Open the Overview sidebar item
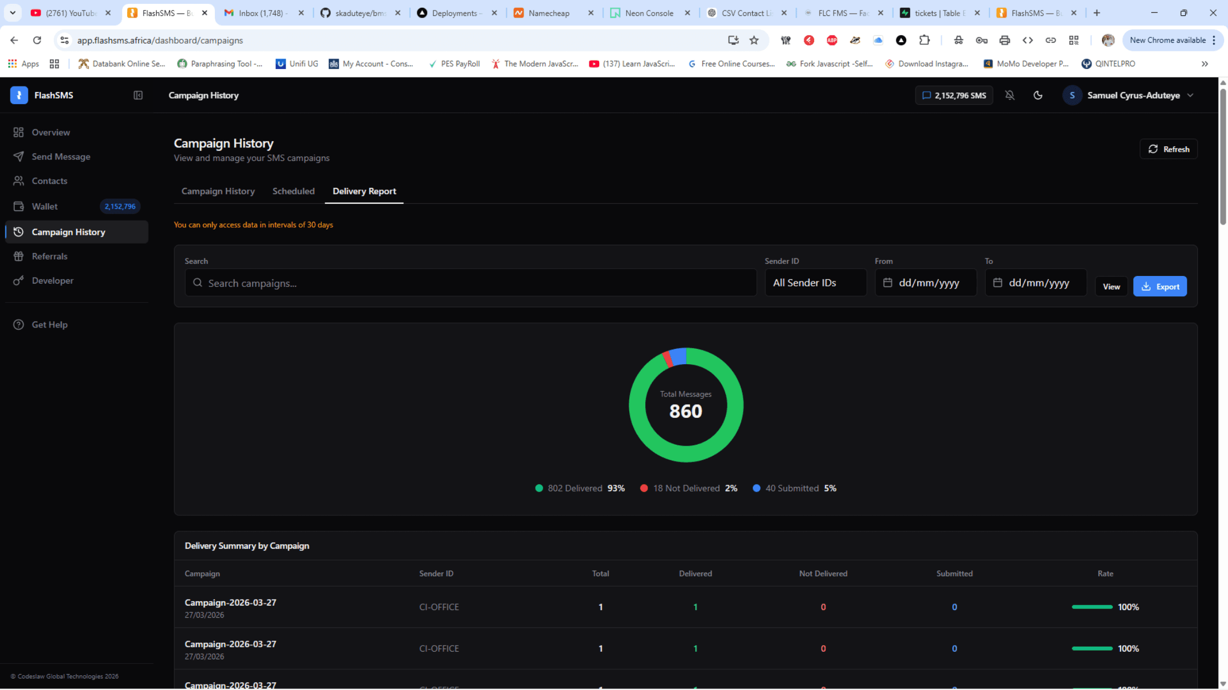 pyautogui.click(x=50, y=133)
